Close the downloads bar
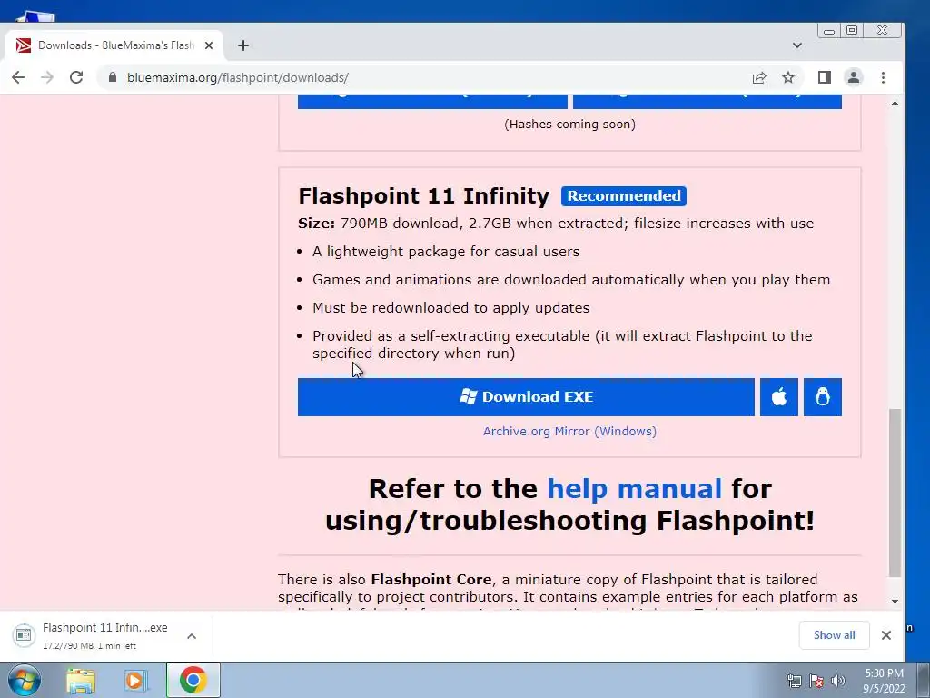The image size is (930, 698). [x=886, y=635]
